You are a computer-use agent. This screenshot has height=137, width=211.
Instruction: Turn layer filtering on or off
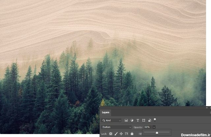pos(155,120)
